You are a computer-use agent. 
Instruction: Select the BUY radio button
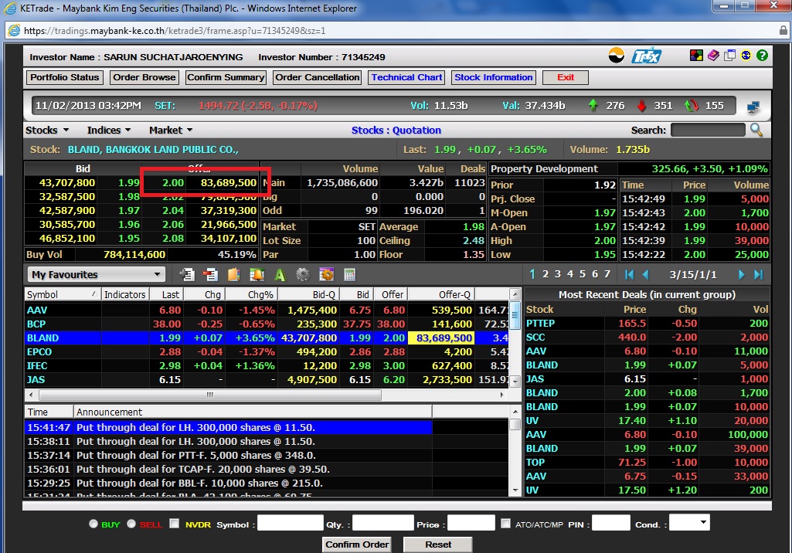tap(93, 524)
